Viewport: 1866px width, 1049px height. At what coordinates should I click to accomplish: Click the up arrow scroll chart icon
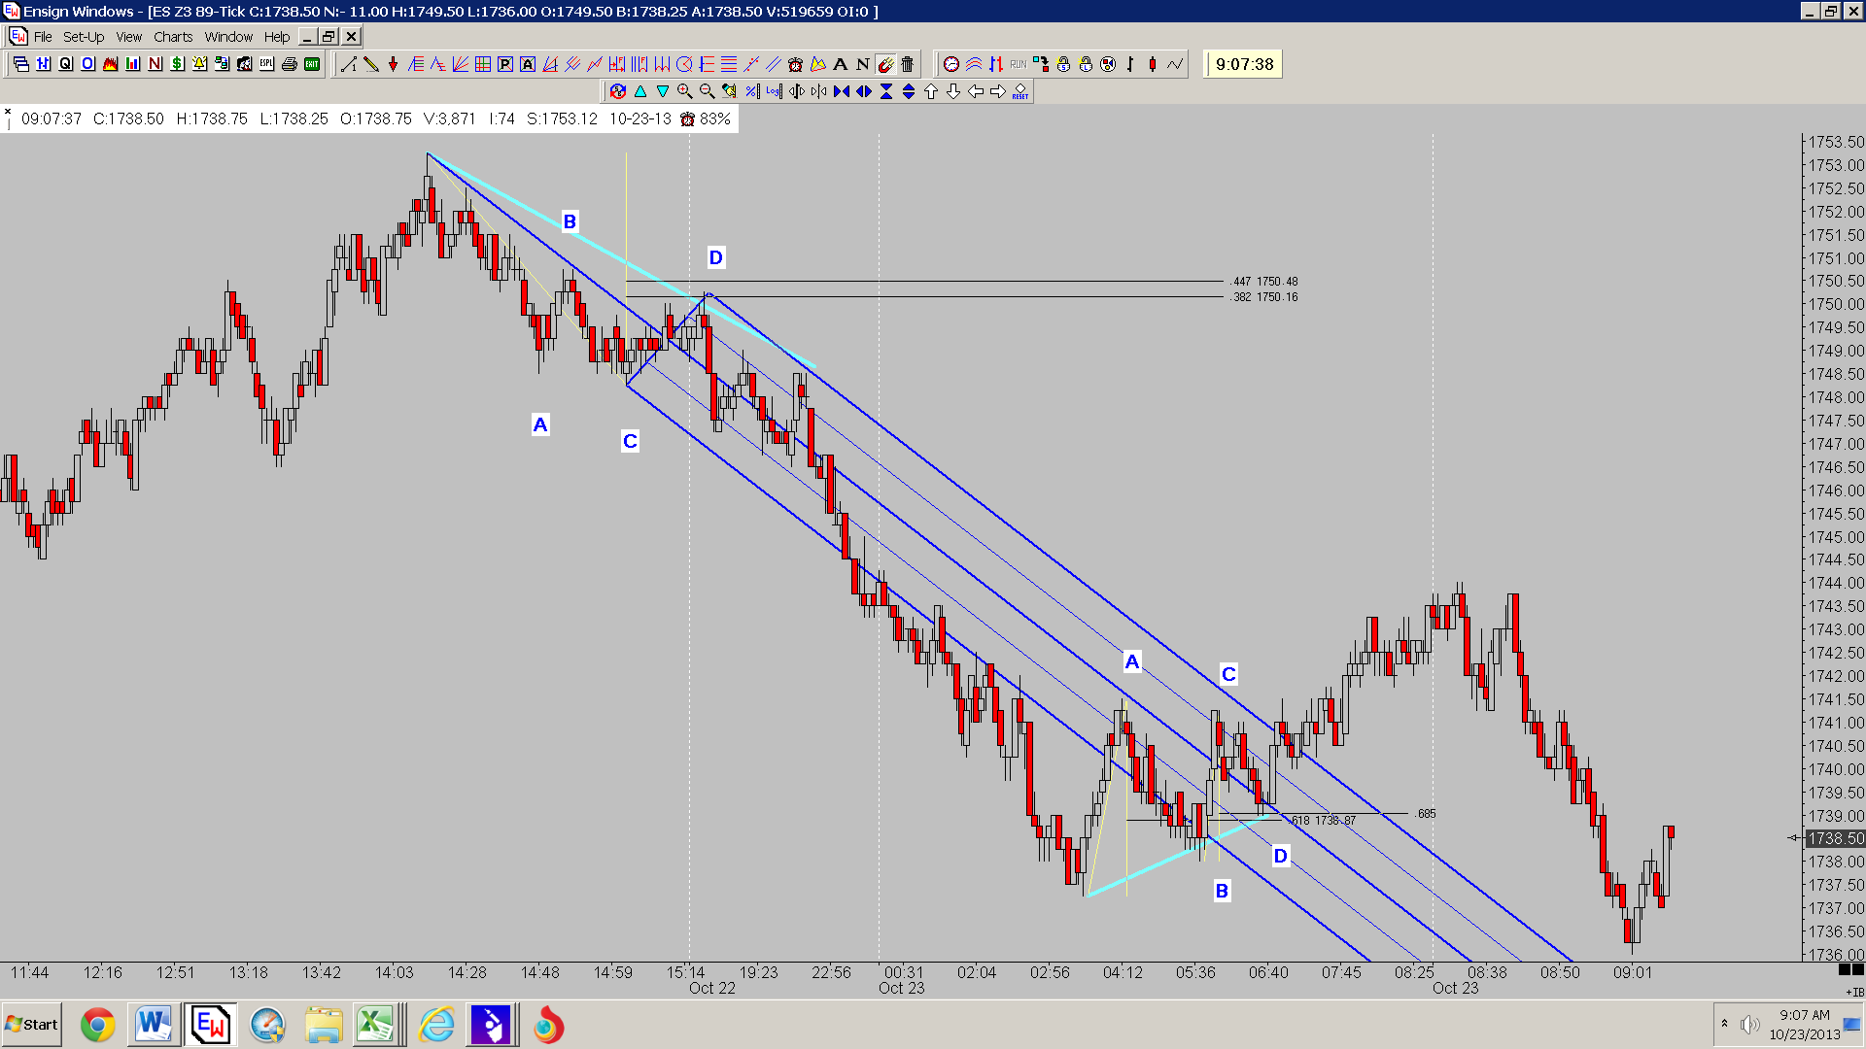click(930, 91)
